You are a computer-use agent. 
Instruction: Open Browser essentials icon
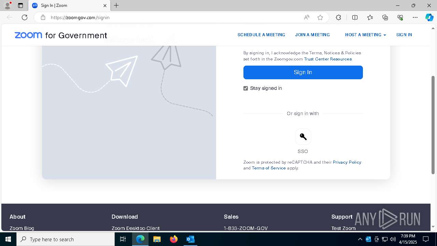[x=400, y=17]
